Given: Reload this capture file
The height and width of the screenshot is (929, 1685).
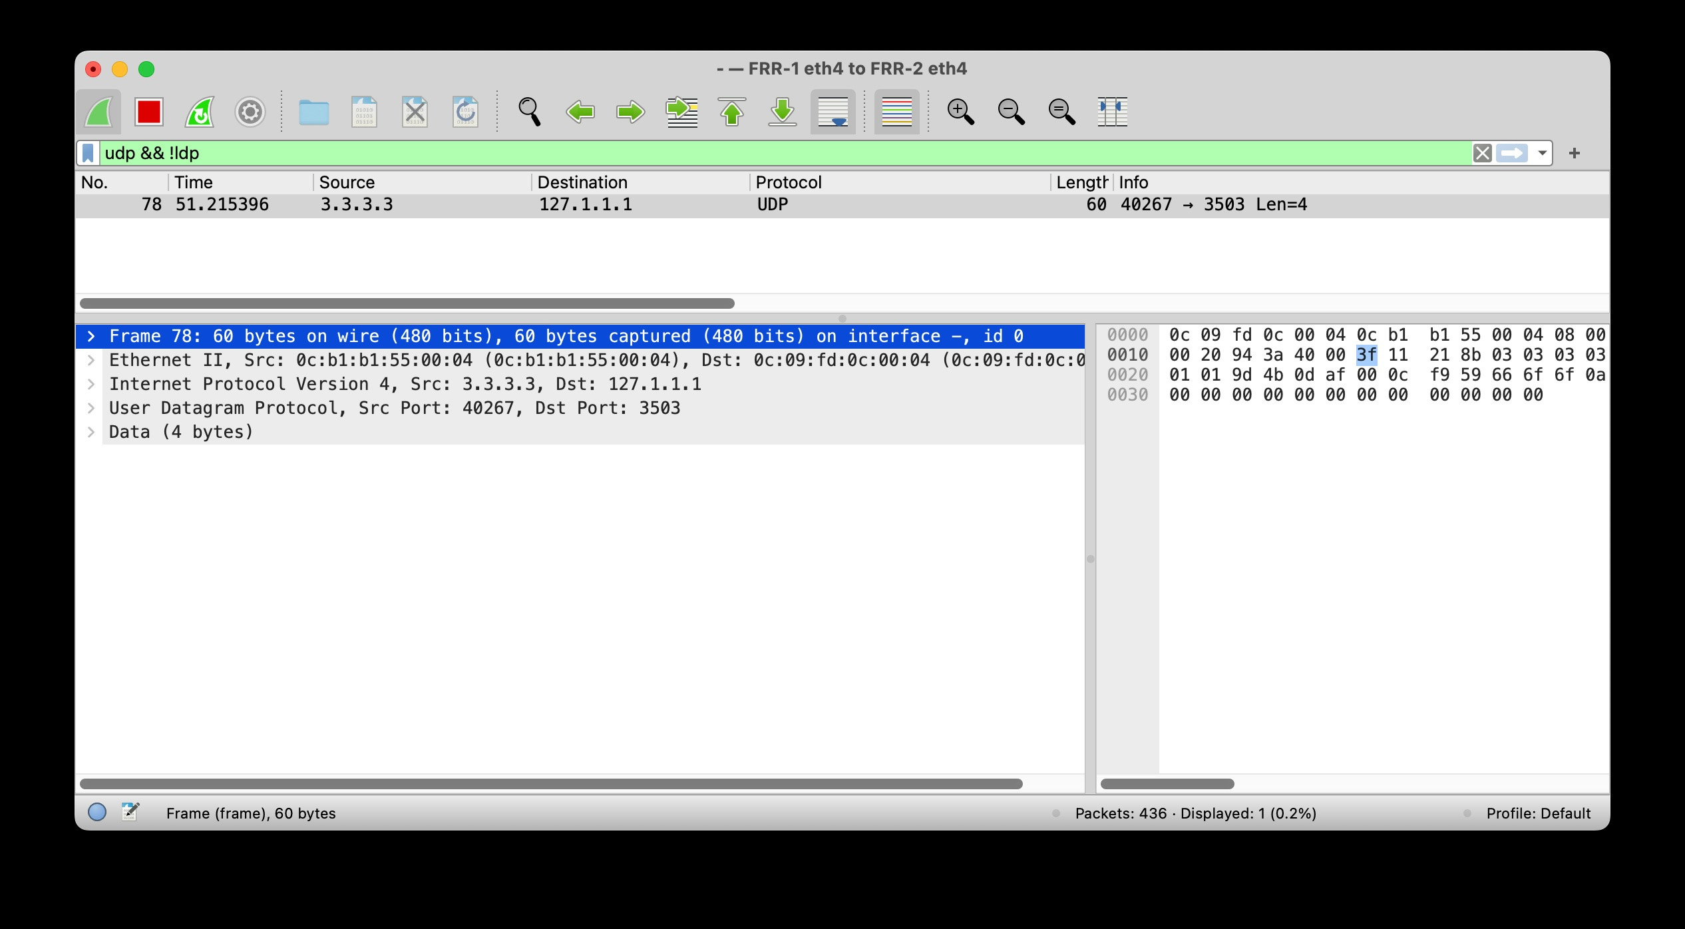Looking at the screenshot, I should pyautogui.click(x=465, y=112).
